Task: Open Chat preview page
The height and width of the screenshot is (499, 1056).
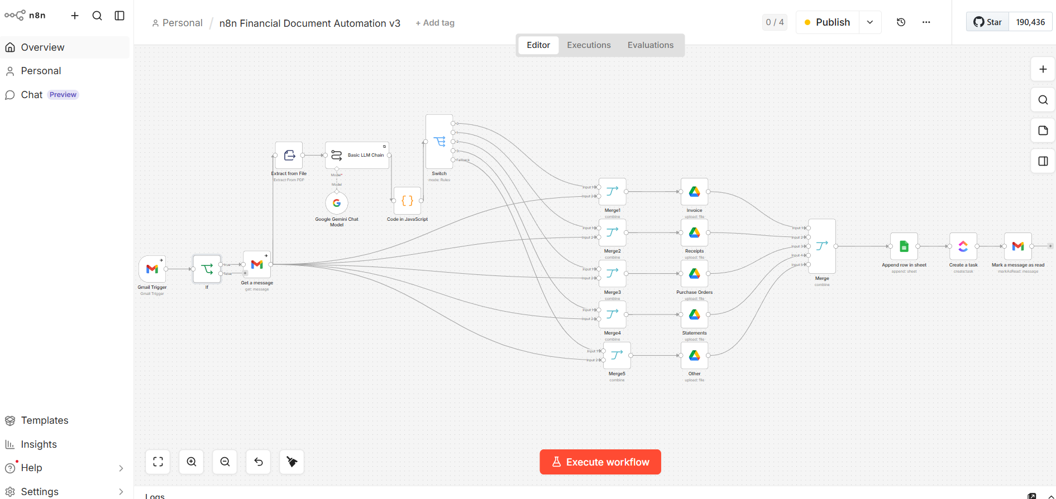Action: point(65,95)
